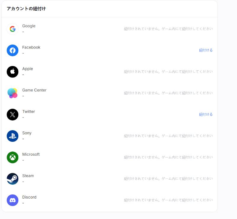Select the Facebook account name text
Screen dimensions: 237x219
[31, 47]
